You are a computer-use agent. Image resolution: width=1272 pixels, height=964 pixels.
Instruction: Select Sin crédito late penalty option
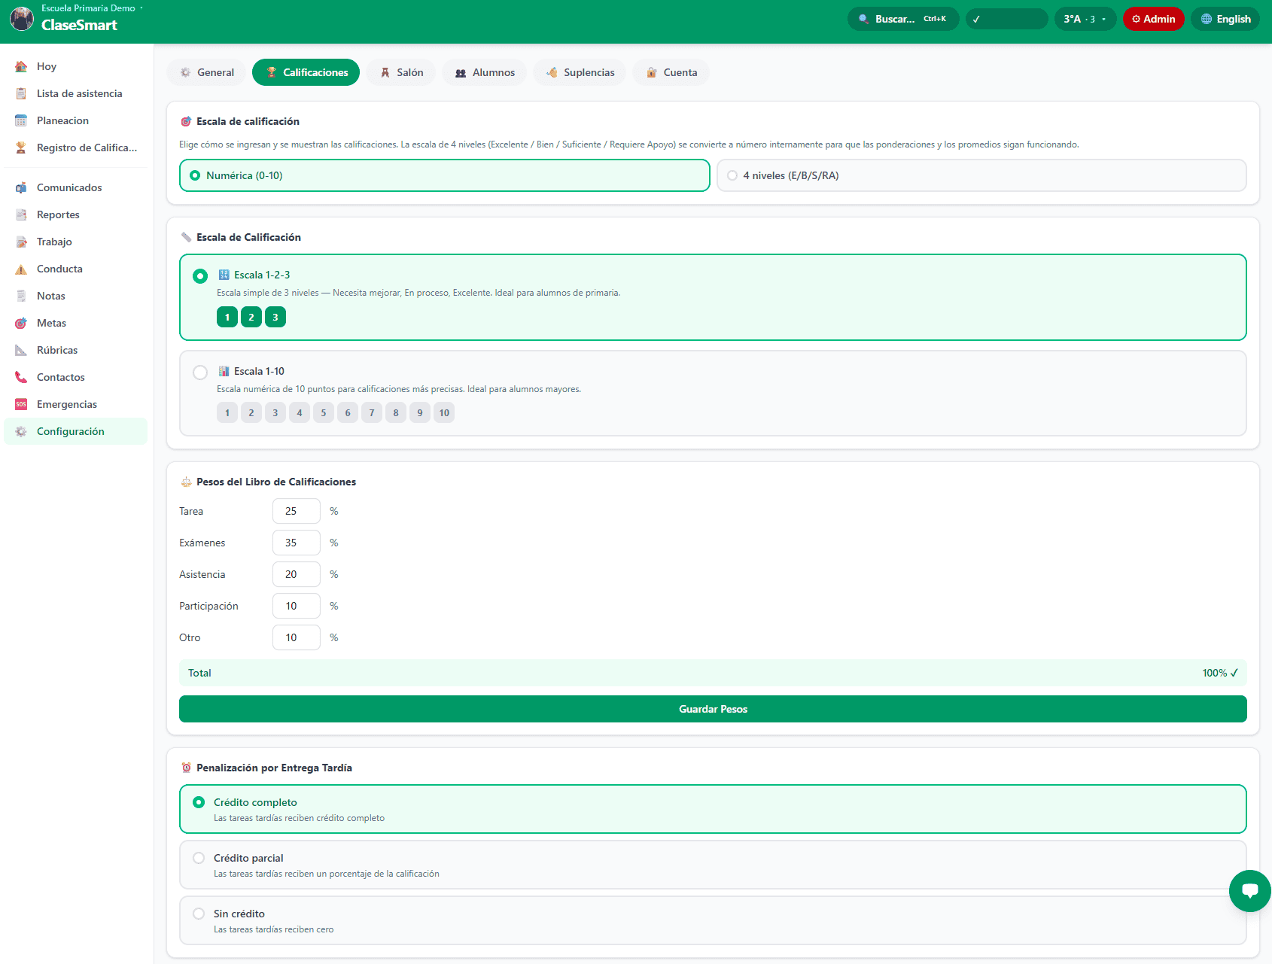713,920
